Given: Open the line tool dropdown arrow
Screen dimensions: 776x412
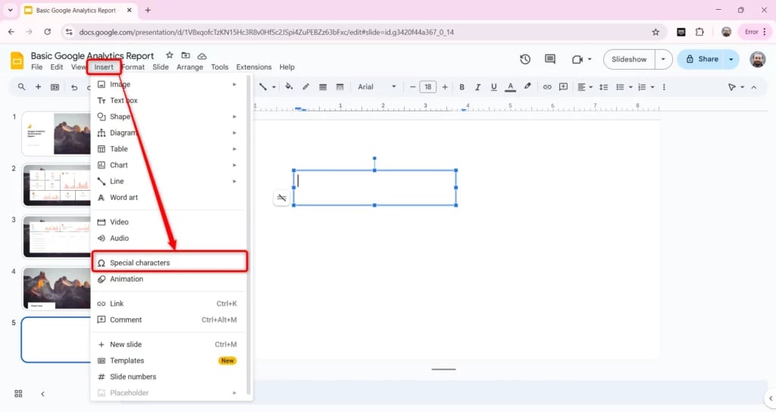Looking at the screenshot, I should click(274, 87).
